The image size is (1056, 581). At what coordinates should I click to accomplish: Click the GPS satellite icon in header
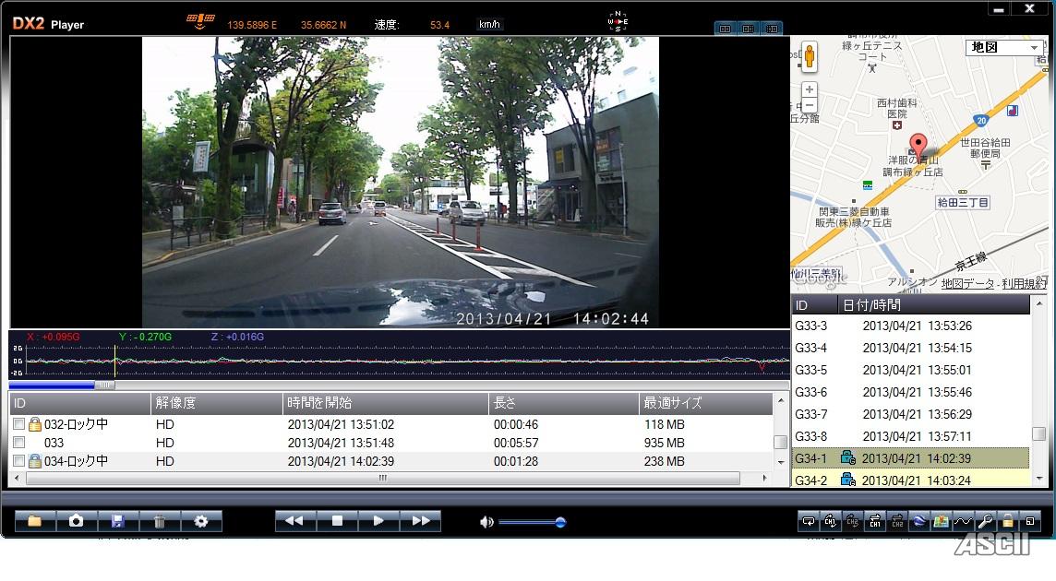click(x=200, y=21)
